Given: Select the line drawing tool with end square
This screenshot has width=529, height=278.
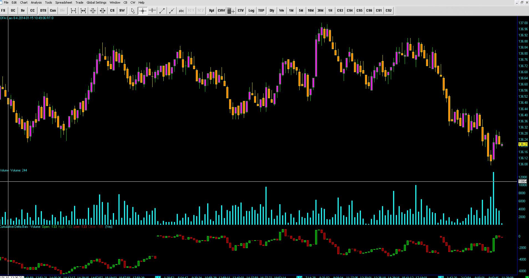Looking at the screenshot, I should point(162,11).
